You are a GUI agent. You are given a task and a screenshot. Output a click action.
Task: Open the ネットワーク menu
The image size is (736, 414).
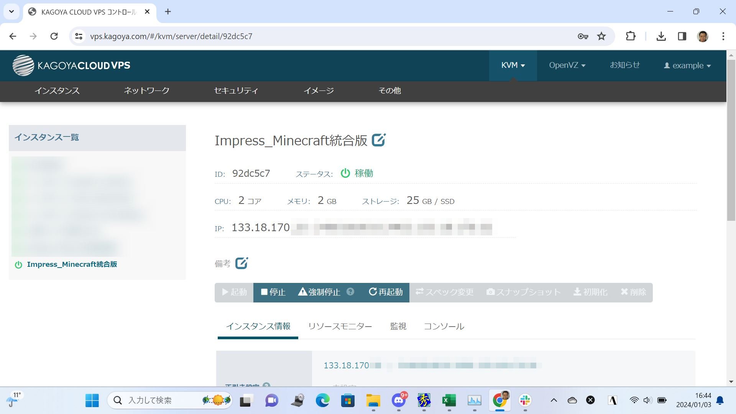(146, 91)
